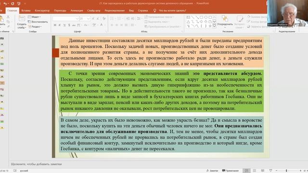This screenshot has width=308, height=173.
Task: Switch to the Слайд-шоу tab
Action: point(94,11)
